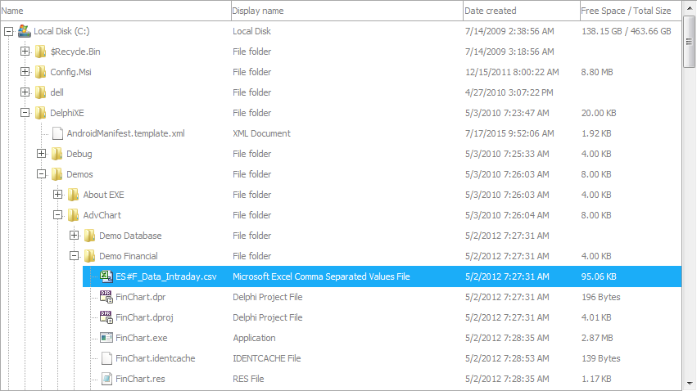The width and height of the screenshot is (697, 391).
Task: Select the FinChart.identcache file name
Action: (x=155, y=358)
